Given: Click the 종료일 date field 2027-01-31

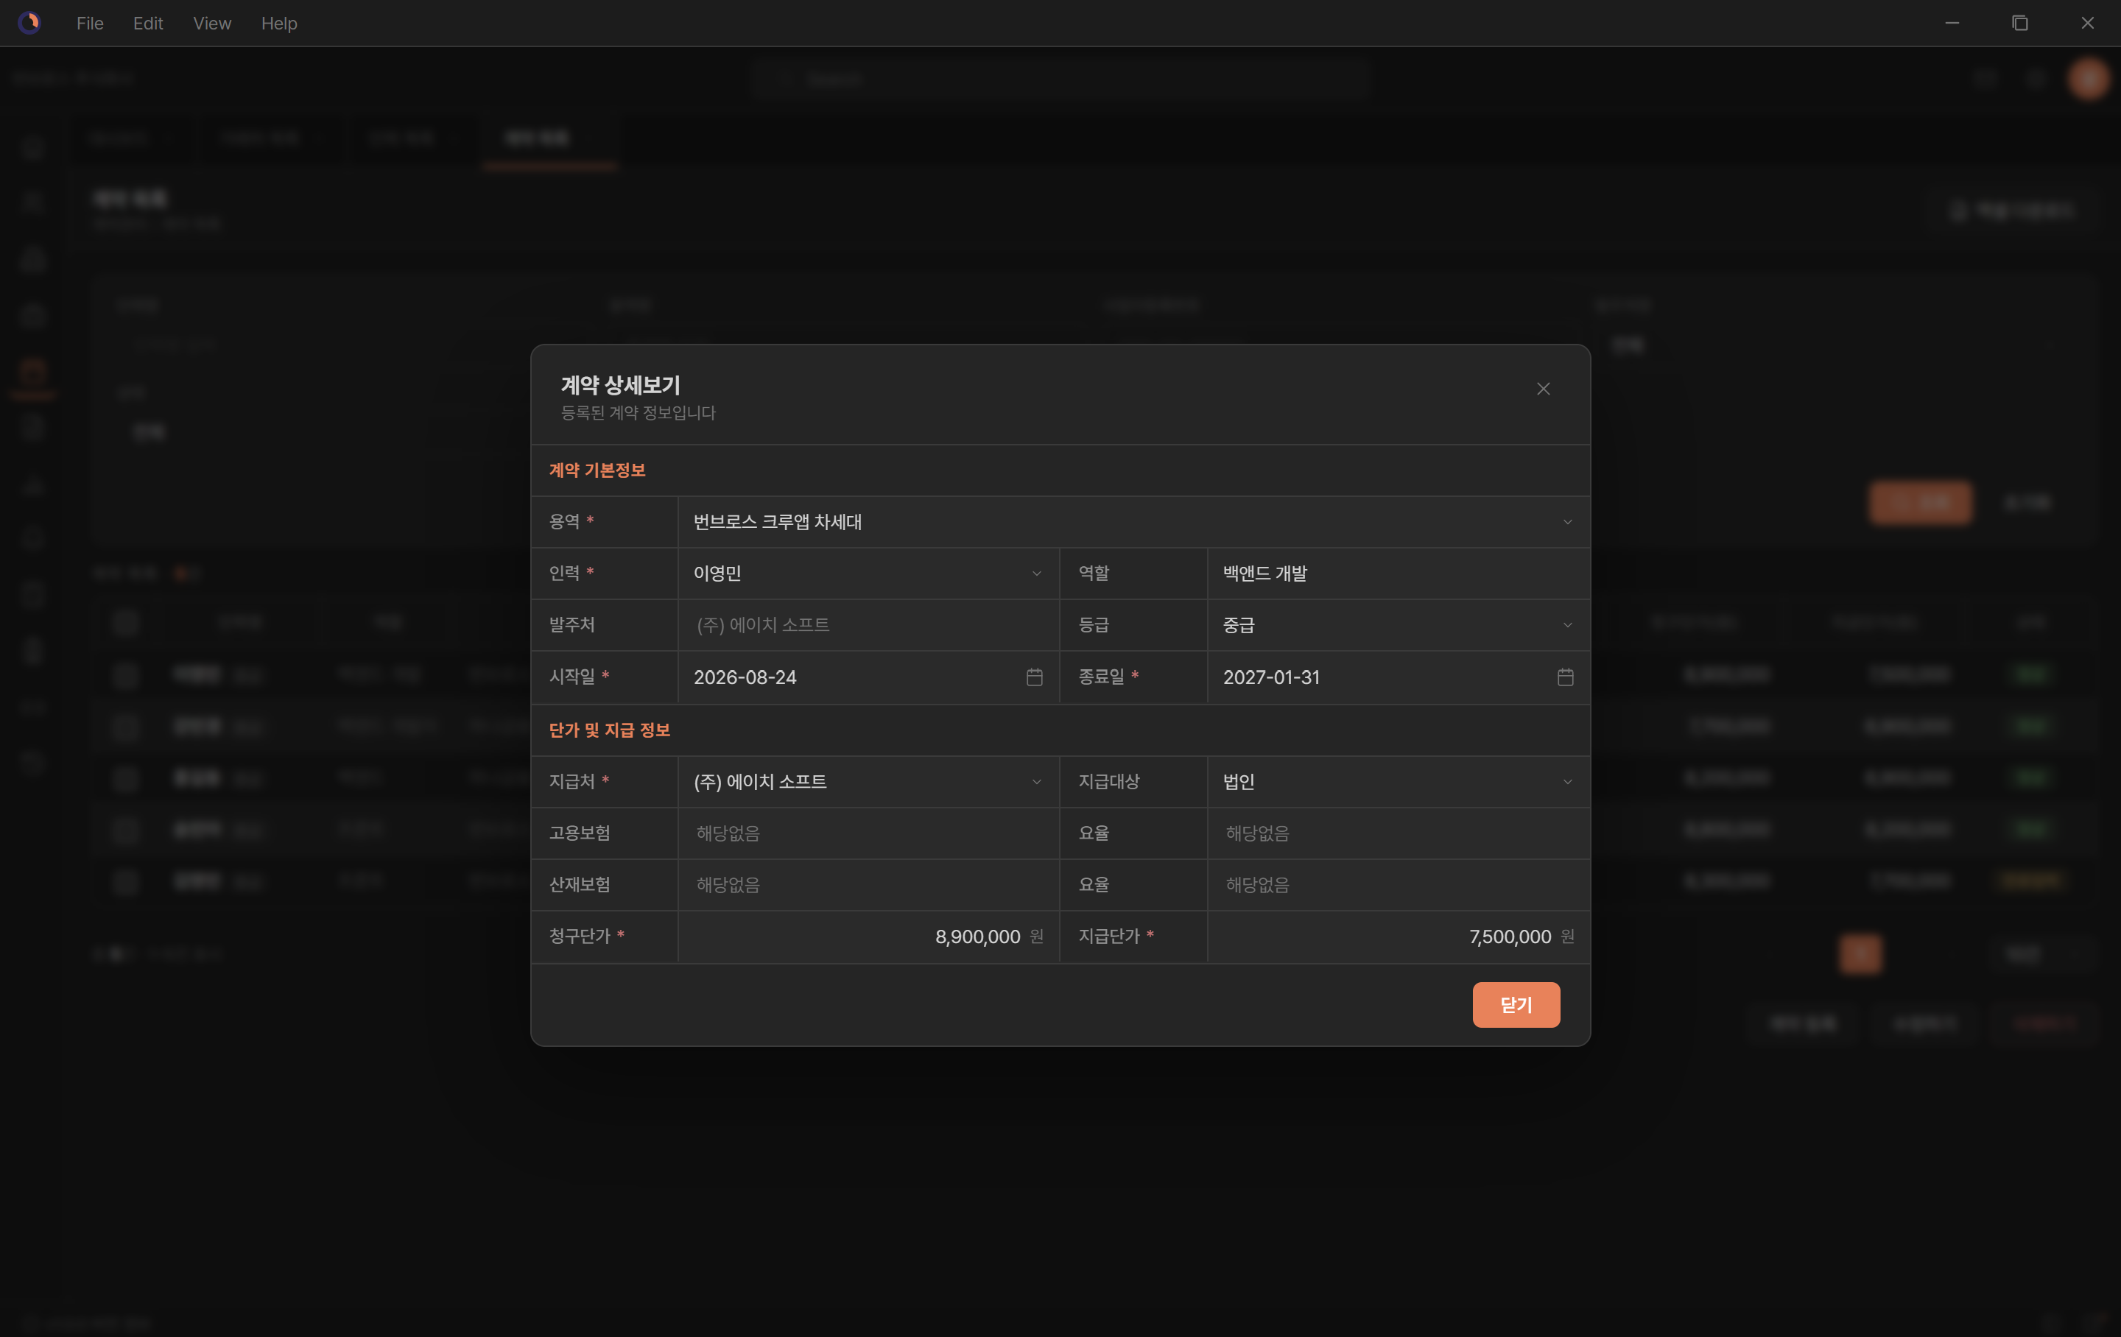Looking at the screenshot, I should [x=1398, y=677].
